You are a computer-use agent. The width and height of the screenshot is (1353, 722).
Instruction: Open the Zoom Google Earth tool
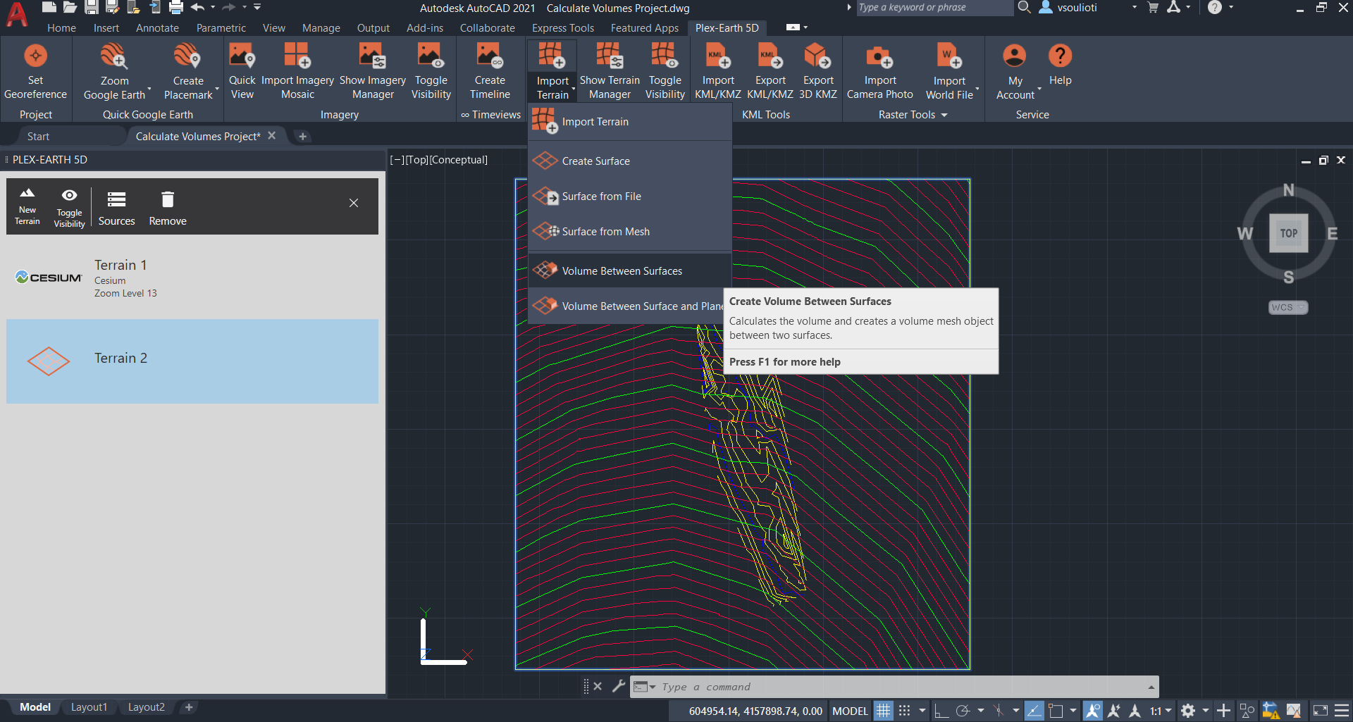click(x=114, y=72)
